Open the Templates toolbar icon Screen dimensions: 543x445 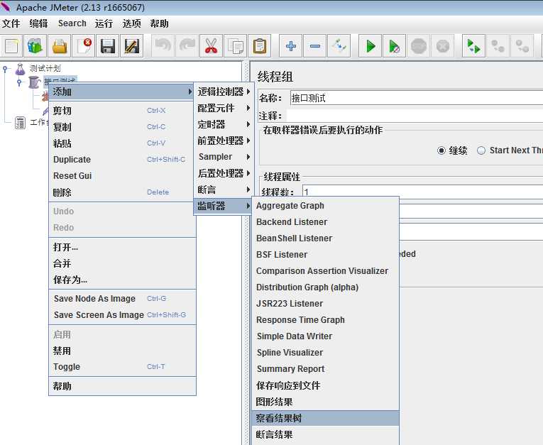35,45
